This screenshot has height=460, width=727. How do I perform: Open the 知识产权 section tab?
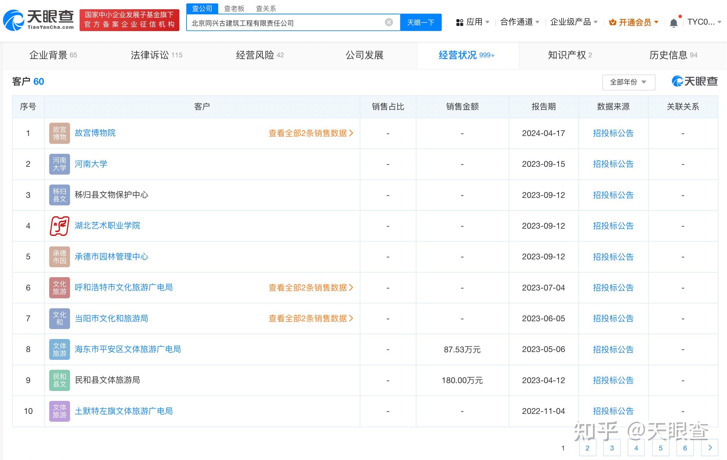coord(570,55)
